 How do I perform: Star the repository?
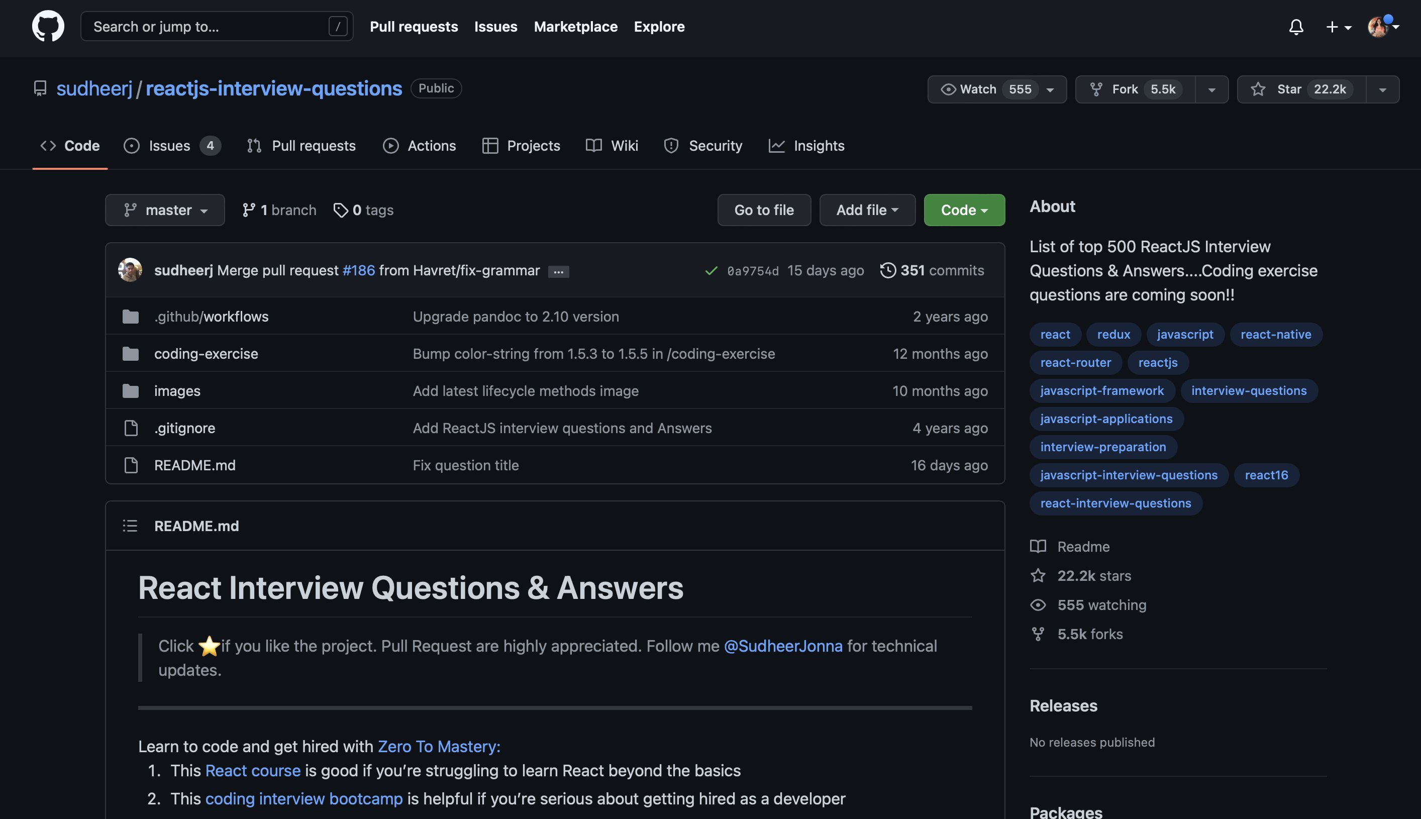click(1301, 89)
